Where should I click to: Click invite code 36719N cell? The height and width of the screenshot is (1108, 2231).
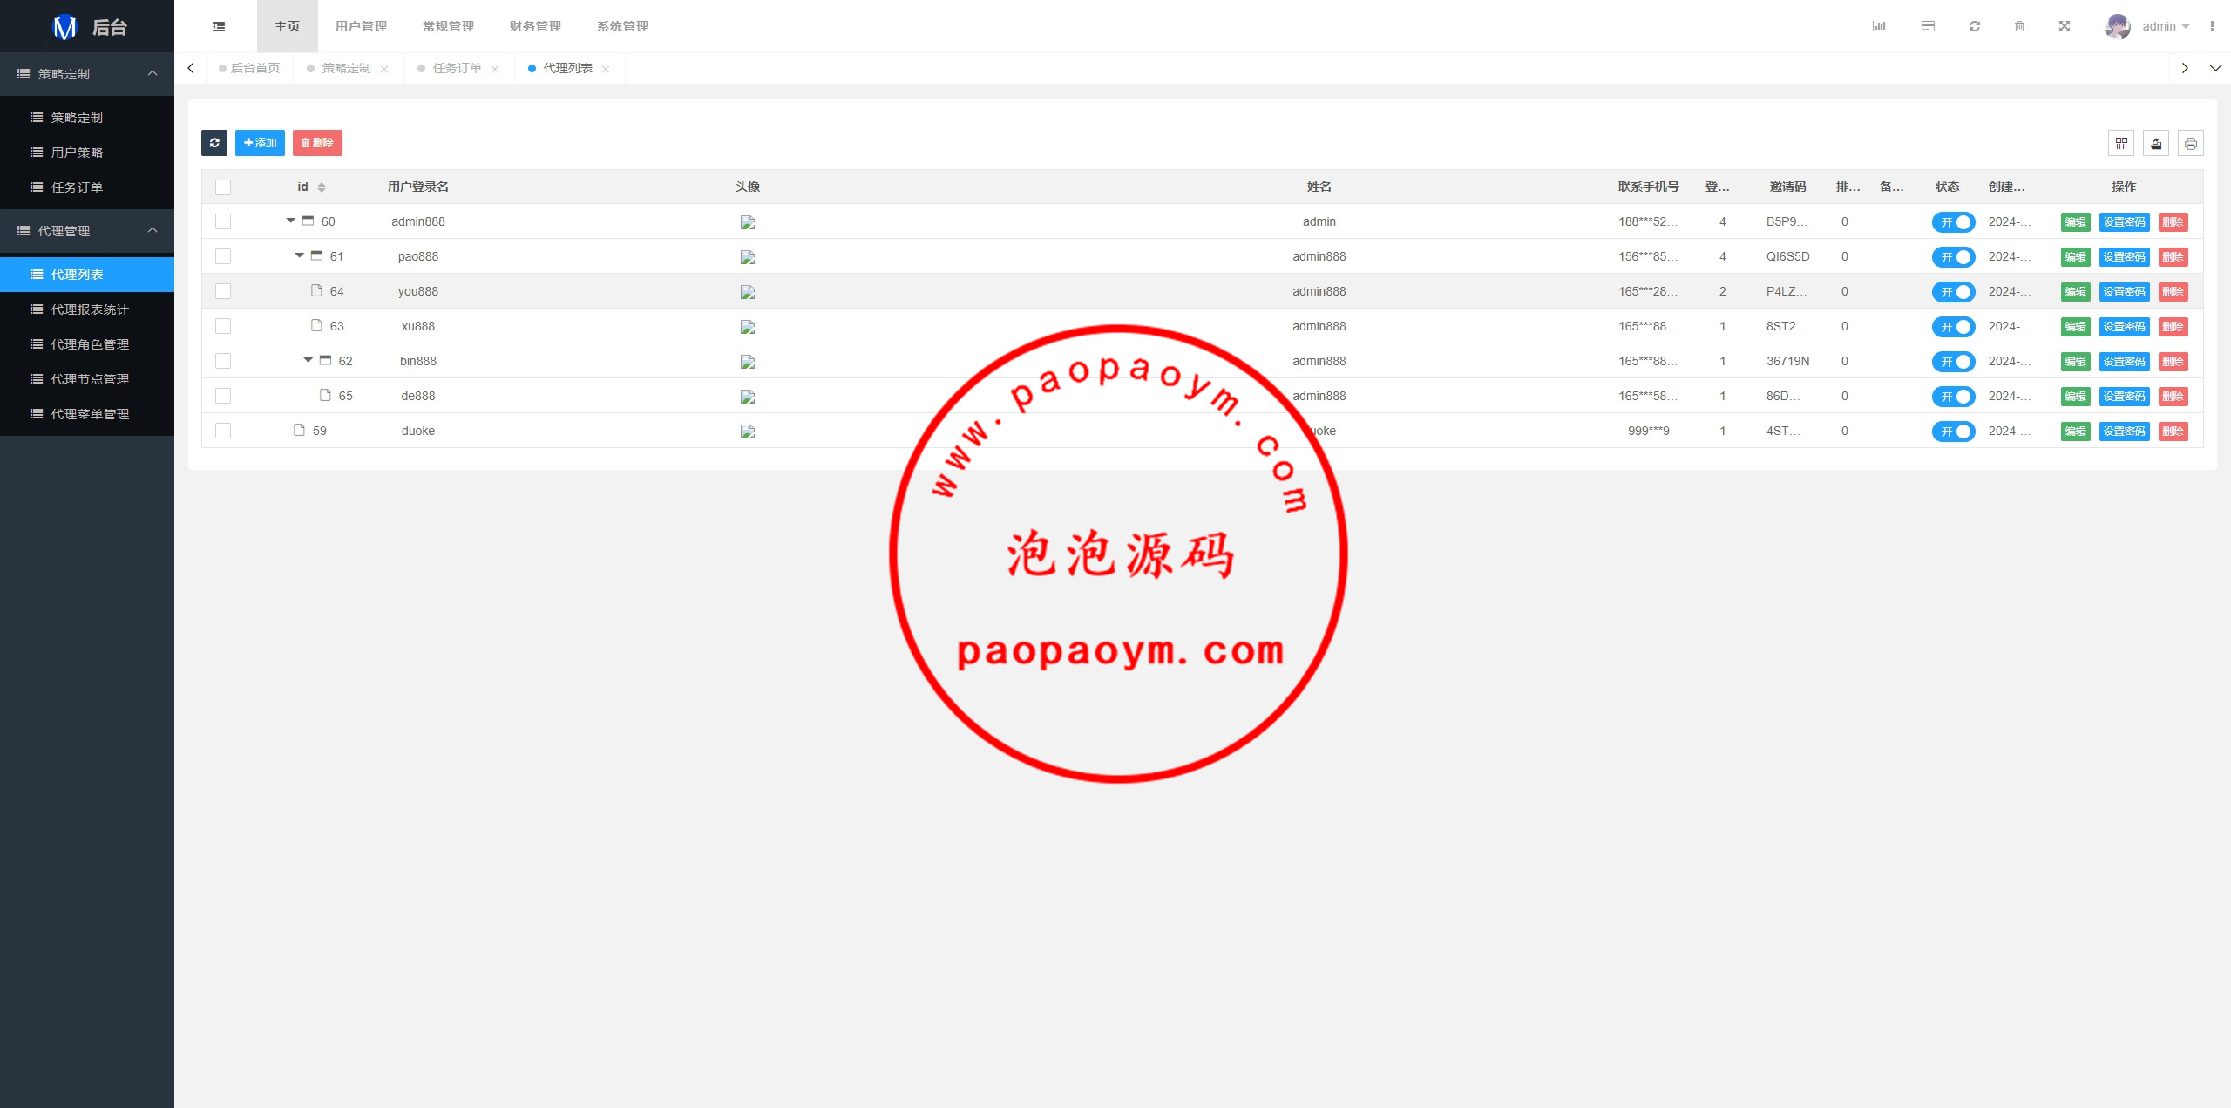click(1787, 361)
